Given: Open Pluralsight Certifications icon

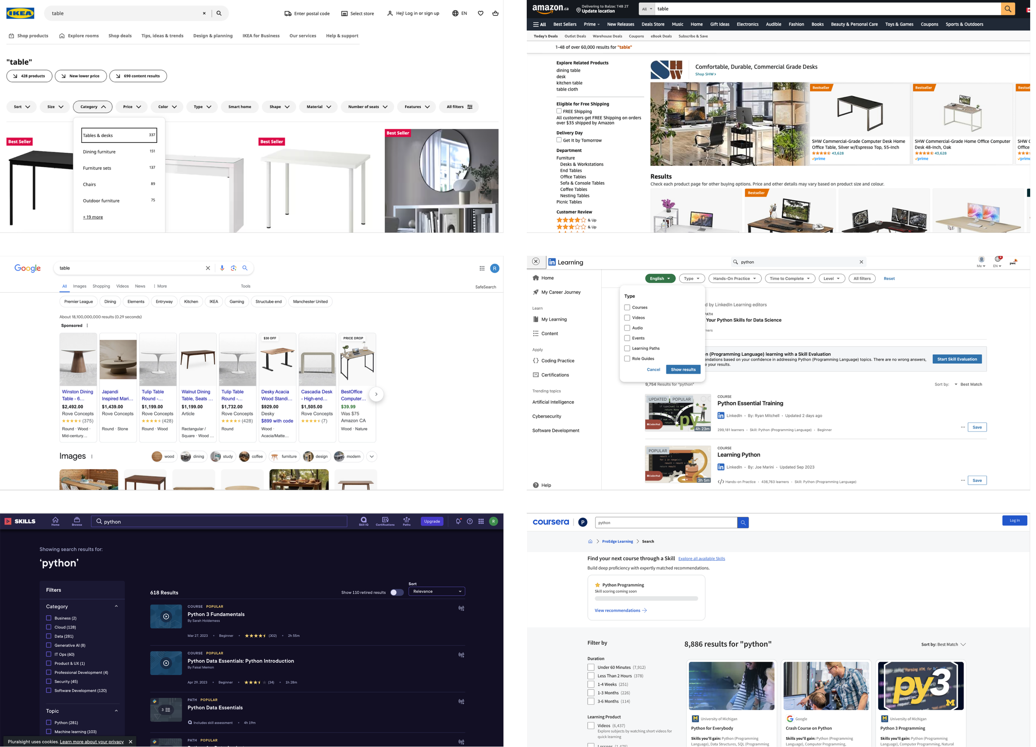Looking at the screenshot, I should click(x=385, y=521).
